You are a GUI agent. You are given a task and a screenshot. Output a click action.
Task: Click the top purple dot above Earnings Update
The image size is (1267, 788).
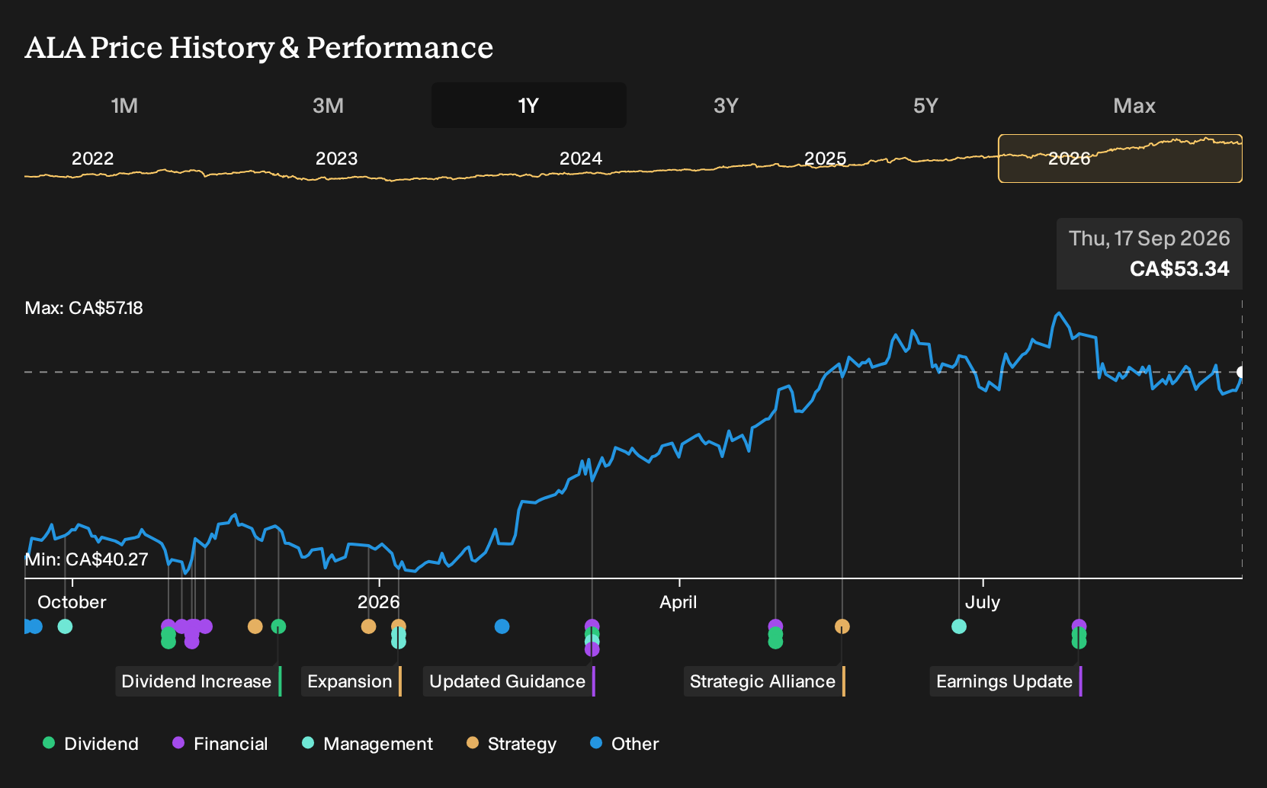click(1079, 626)
